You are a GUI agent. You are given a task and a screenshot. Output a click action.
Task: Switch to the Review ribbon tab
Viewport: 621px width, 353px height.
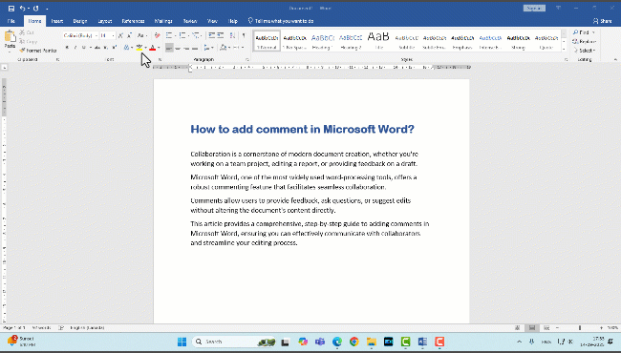[x=190, y=21]
